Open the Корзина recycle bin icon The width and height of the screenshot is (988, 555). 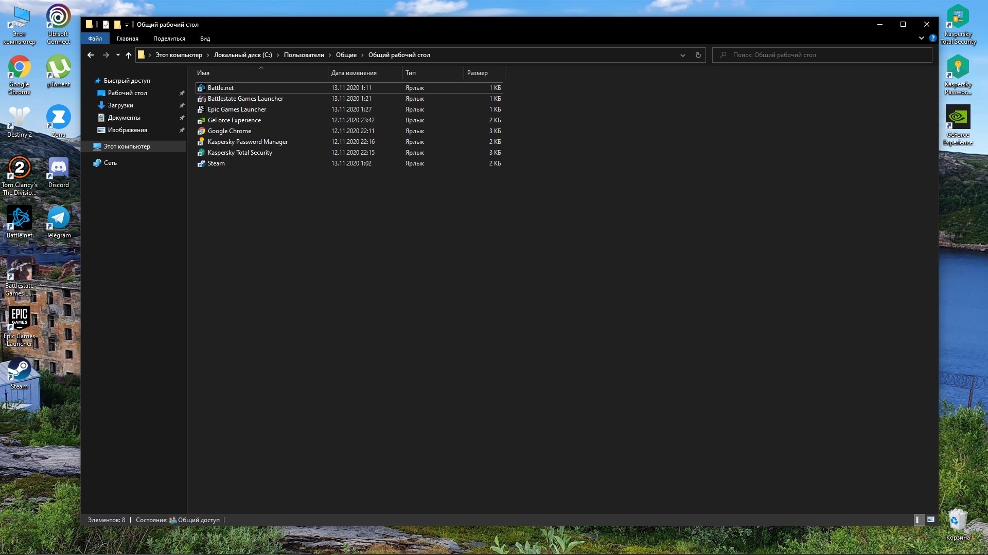[x=958, y=524]
